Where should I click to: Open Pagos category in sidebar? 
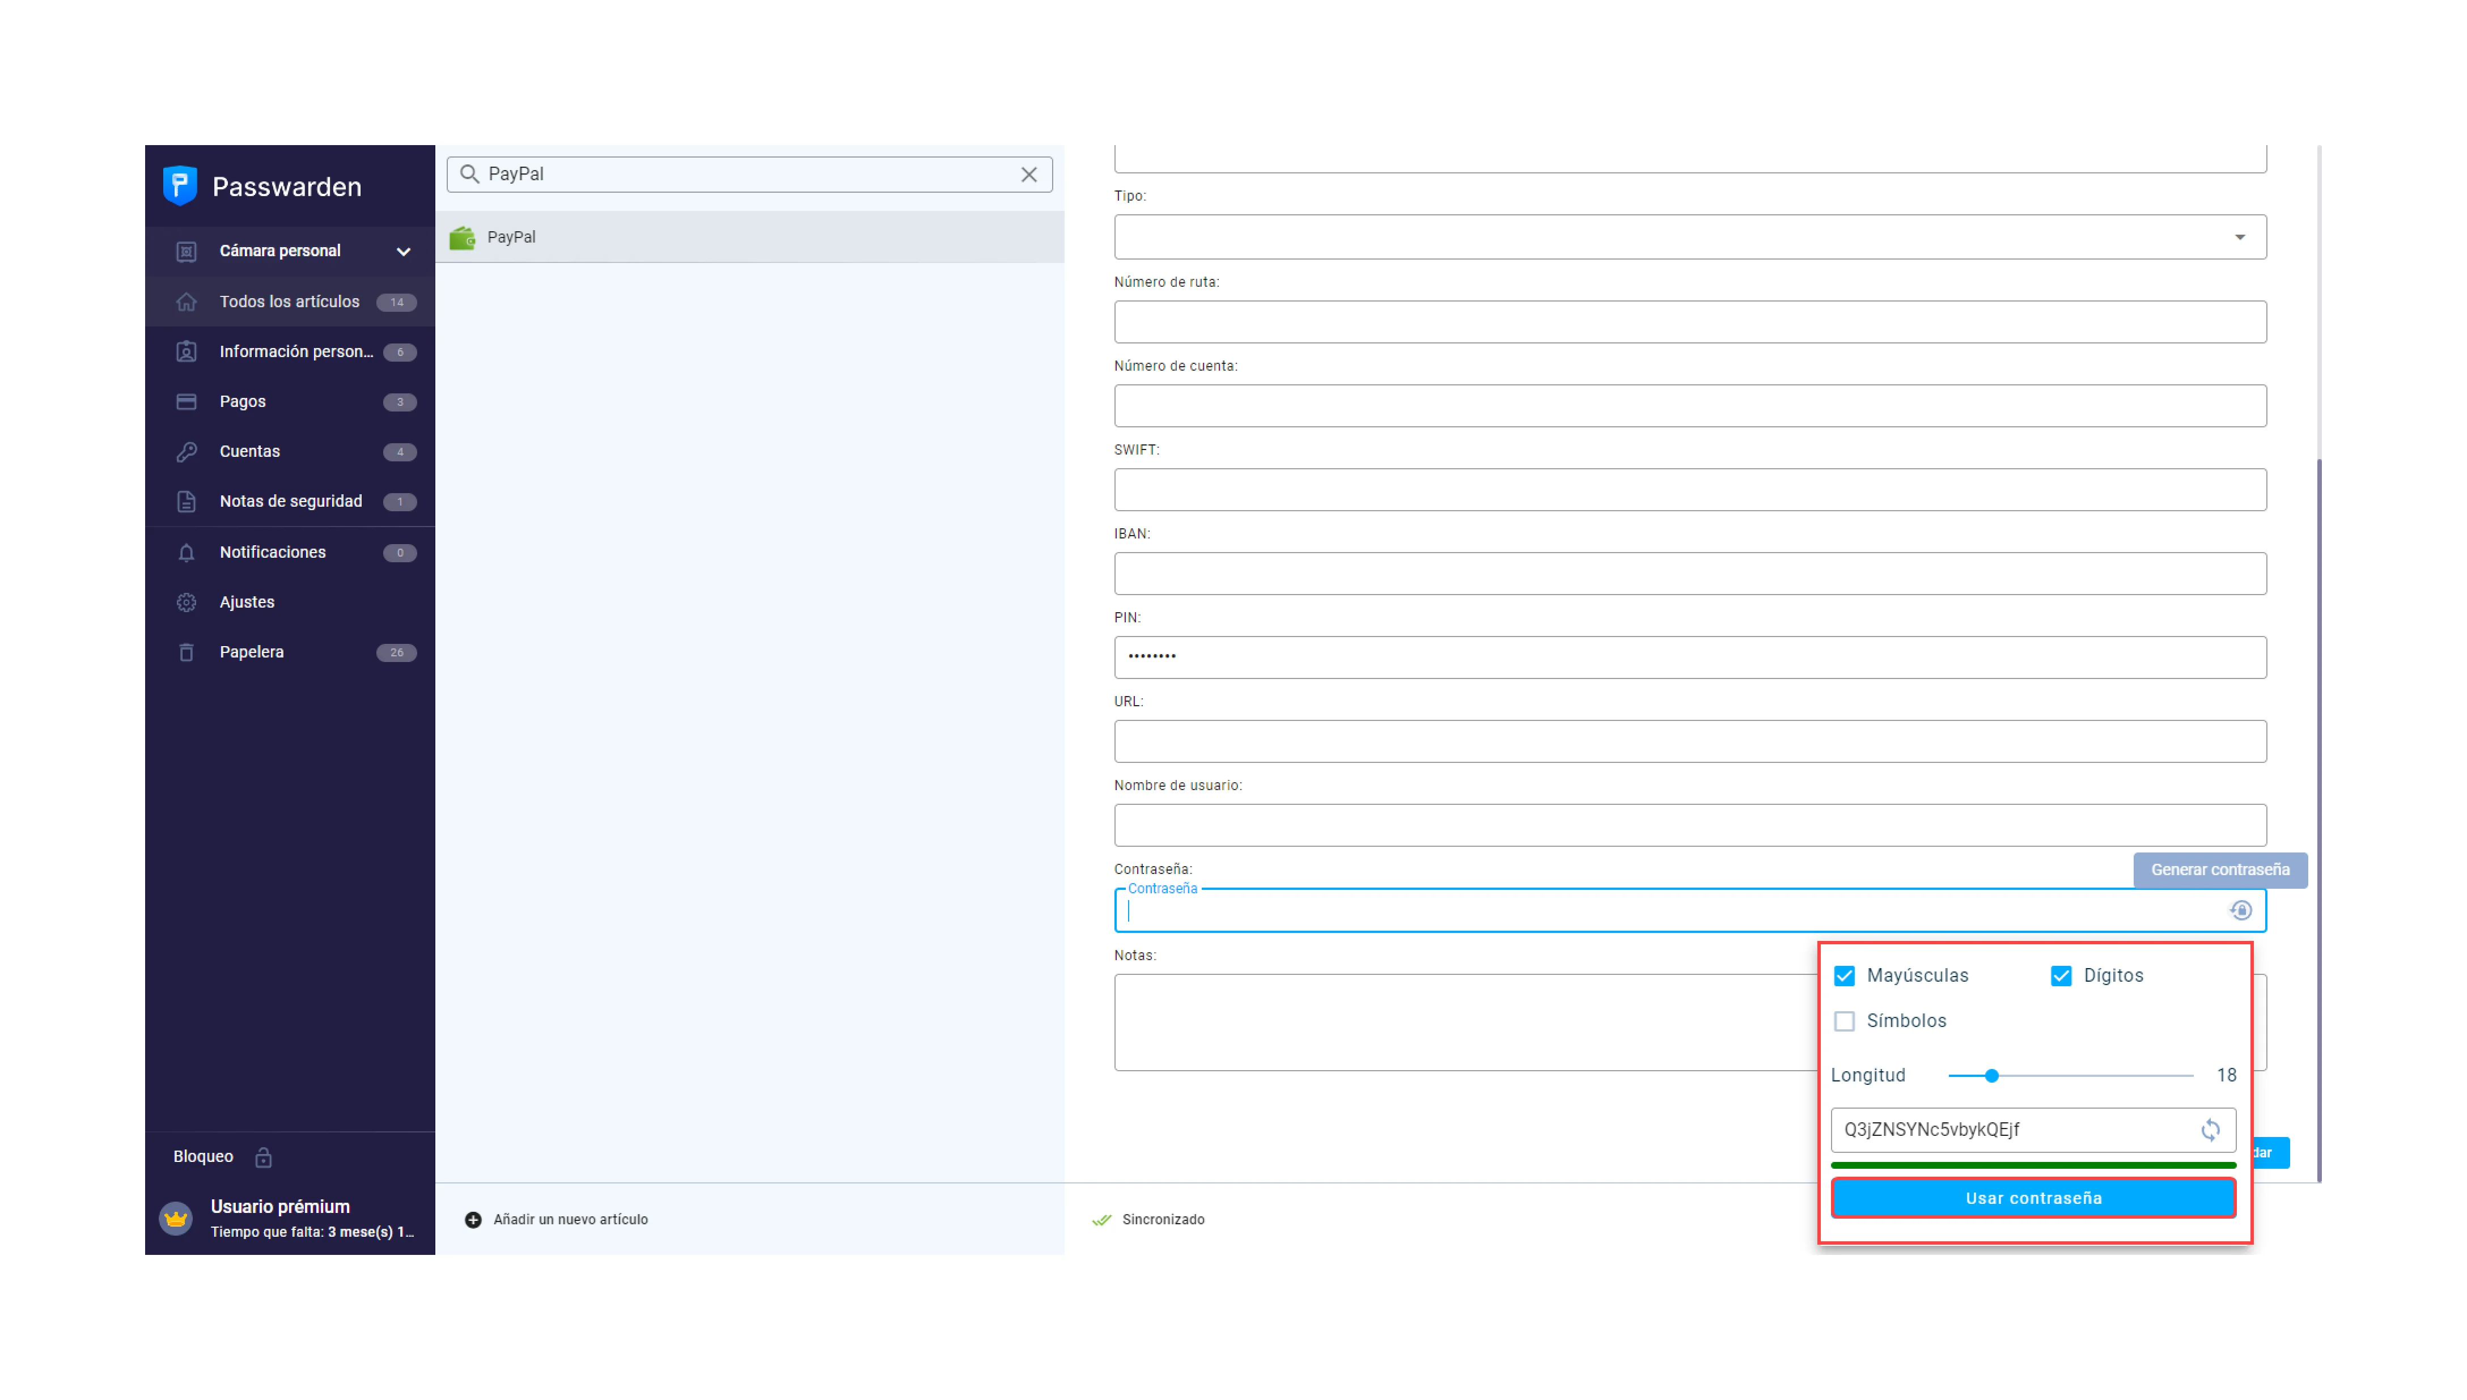(242, 401)
